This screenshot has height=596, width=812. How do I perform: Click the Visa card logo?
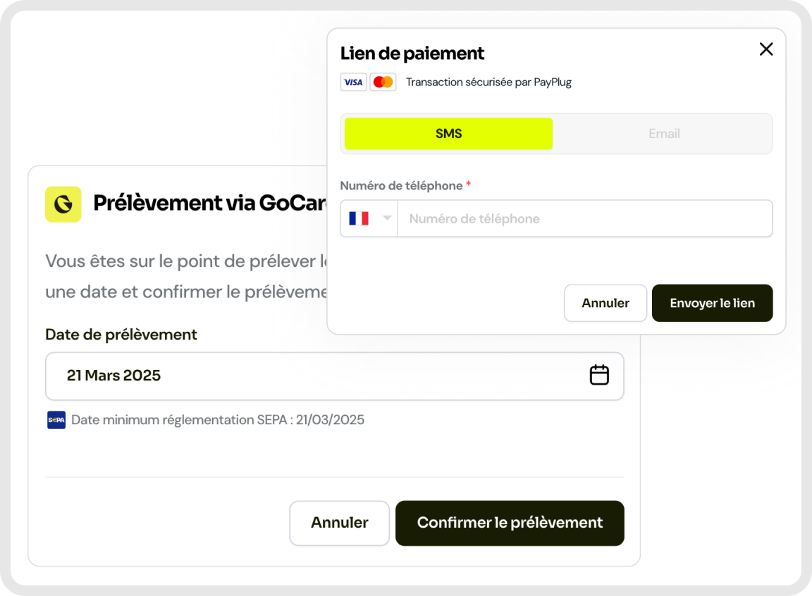[x=354, y=82]
